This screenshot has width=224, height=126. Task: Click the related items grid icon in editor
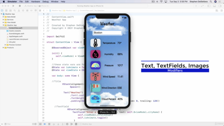(x=40, y=10)
